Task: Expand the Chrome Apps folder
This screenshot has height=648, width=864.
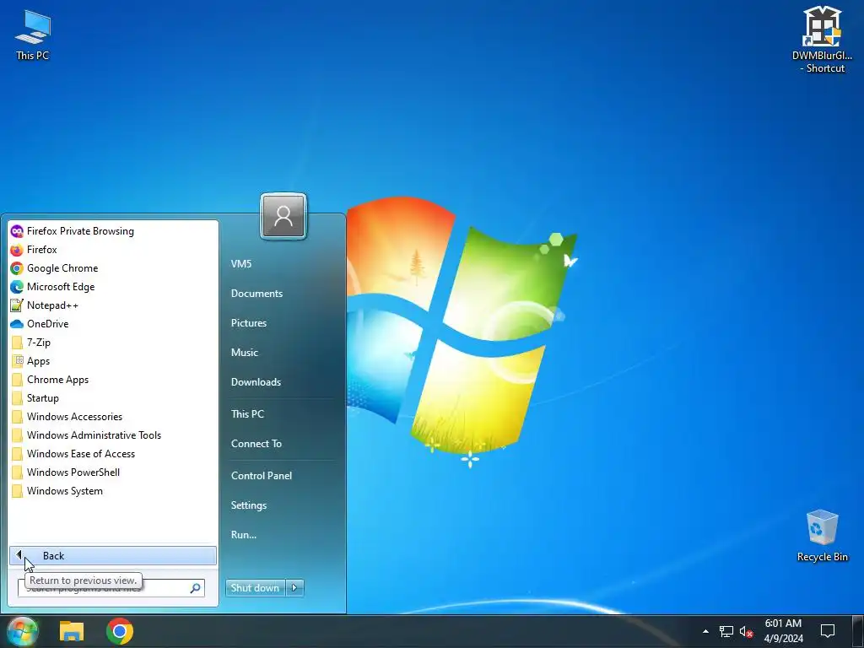Action: pos(113,380)
